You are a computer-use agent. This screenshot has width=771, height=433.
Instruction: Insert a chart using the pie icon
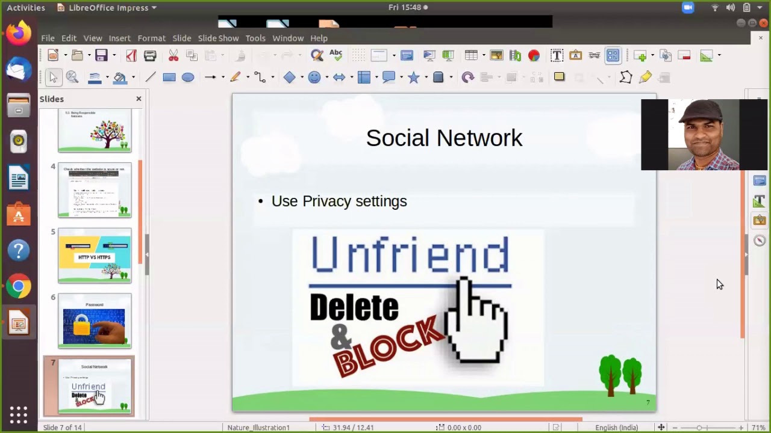pos(534,55)
